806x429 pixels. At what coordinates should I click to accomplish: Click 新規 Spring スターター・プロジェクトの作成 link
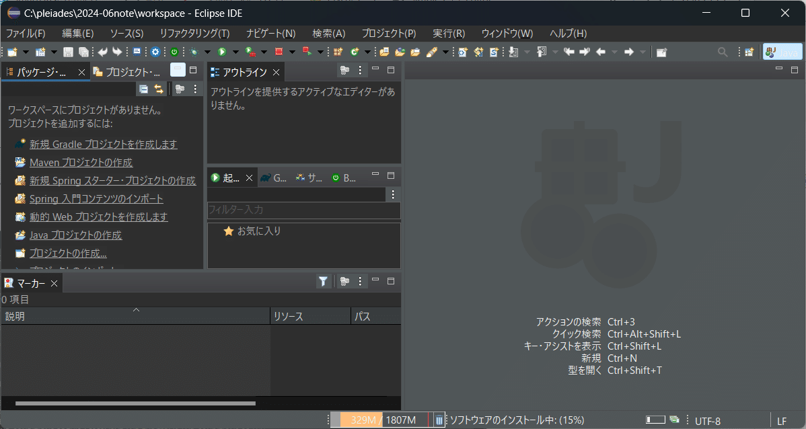pyautogui.click(x=112, y=181)
